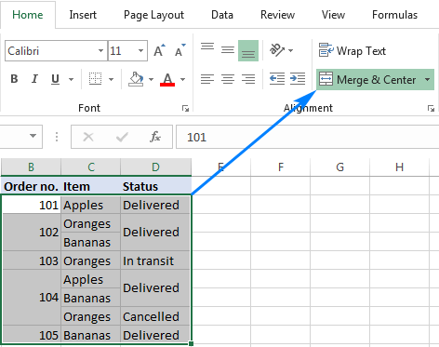Click the Bold formatting icon
This screenshot has height=347, width=439.
click(14, 79)
